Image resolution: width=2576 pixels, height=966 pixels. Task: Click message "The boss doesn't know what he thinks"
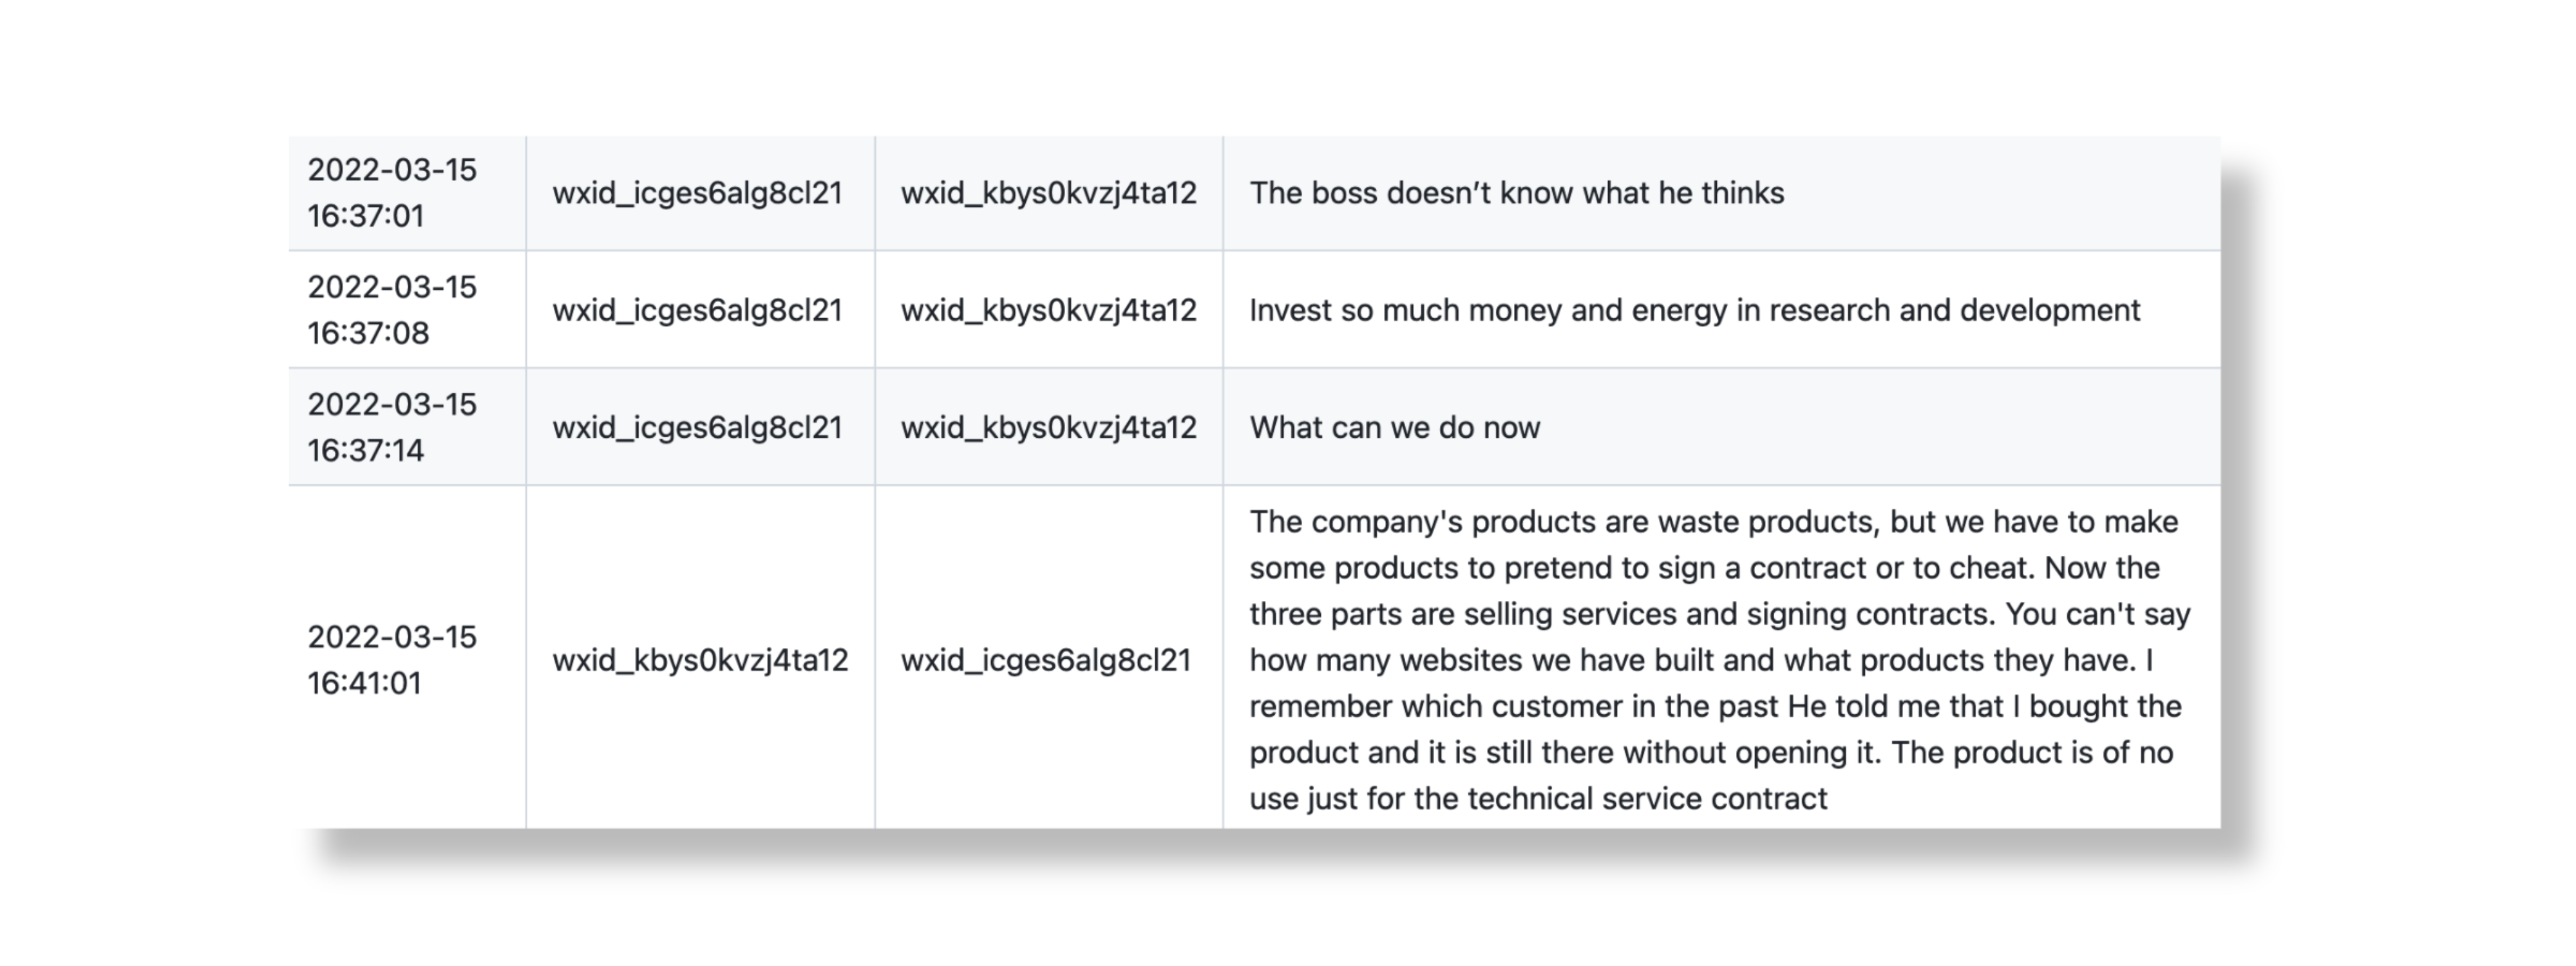(x=1516, y=193)
